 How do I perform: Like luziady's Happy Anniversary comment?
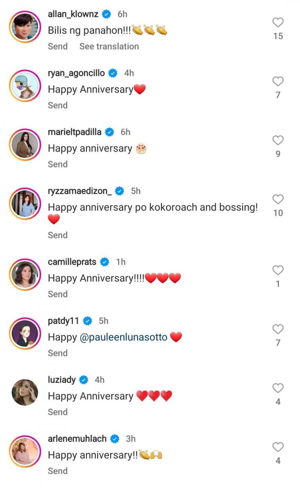pyautogui.click(x=278, y=388)
